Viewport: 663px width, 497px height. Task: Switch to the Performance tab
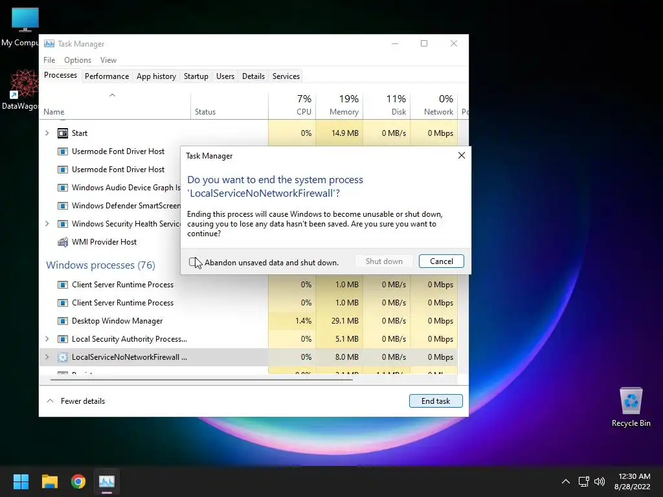pyautogui.click(x=107, y=76)
